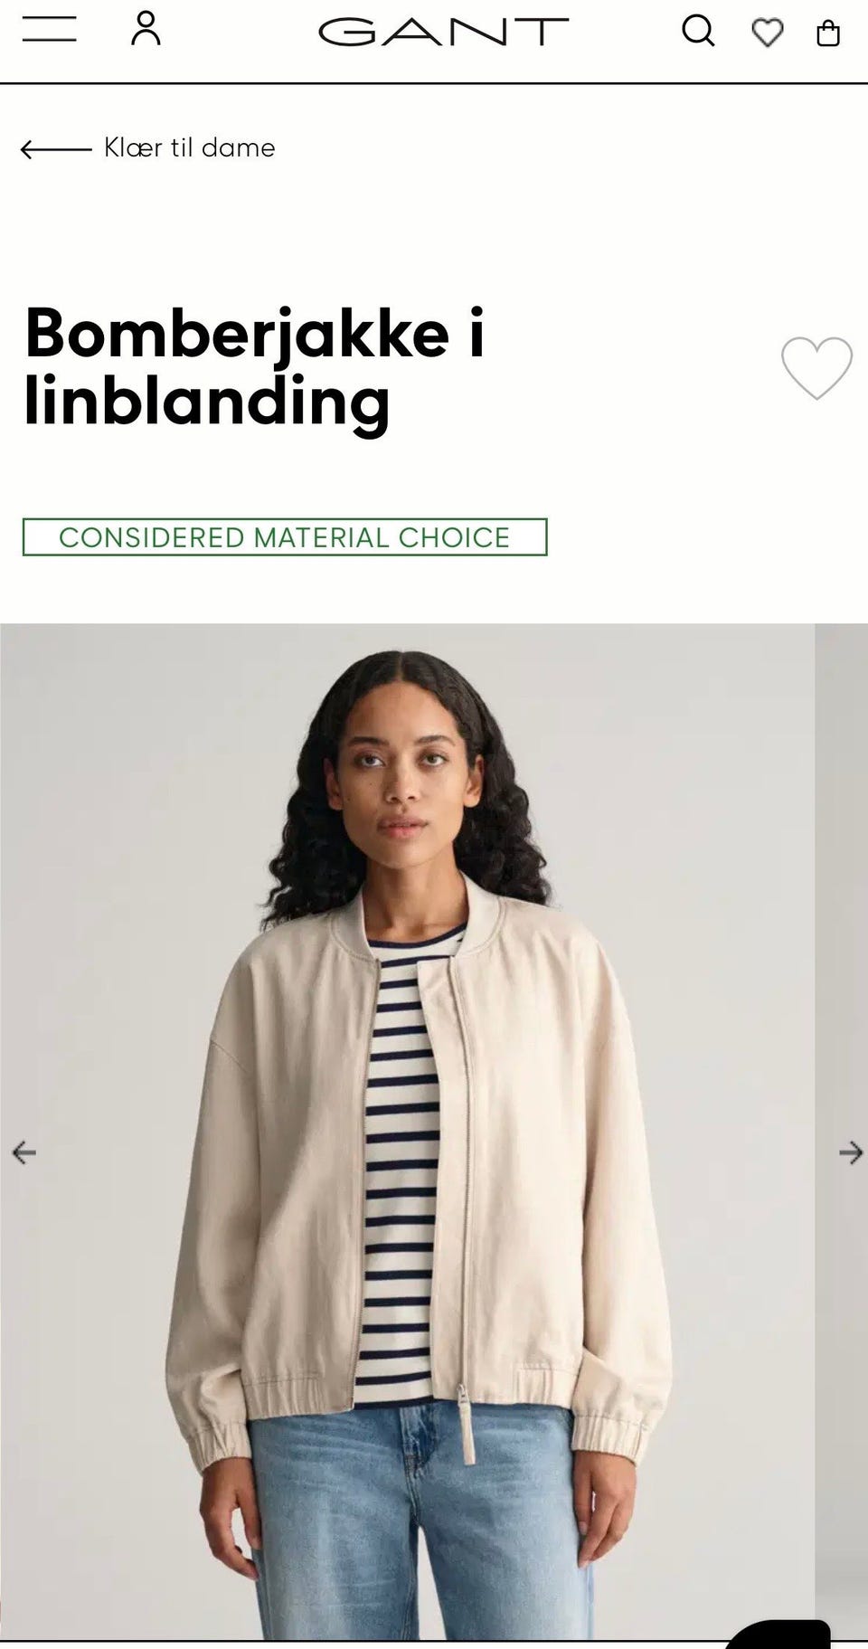Screen dimensions: 868x1649
Task: Click the Bomberjakke i linblanding title
Action: [x=255, y=367]
